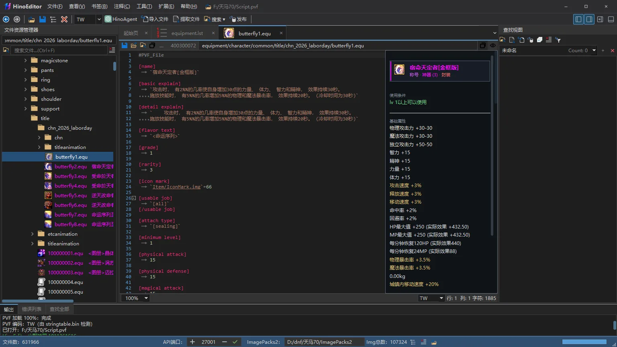
Task: Toggle the bottom panel layout button
Action: pyautogui.click(x=611, y=19)
